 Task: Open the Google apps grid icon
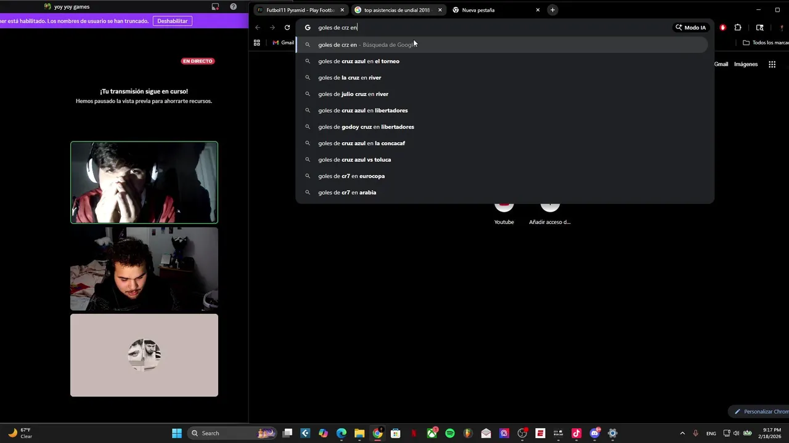(772, 64)
